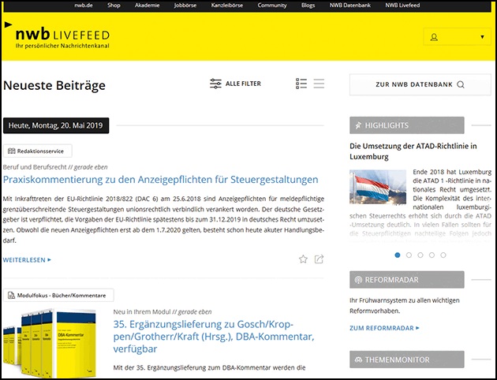Click the Highlights section pin icon

point(359,125)
